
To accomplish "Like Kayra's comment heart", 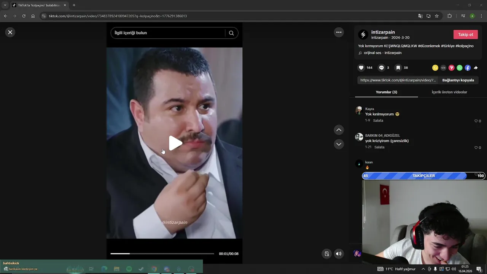I will click(476, 121).
